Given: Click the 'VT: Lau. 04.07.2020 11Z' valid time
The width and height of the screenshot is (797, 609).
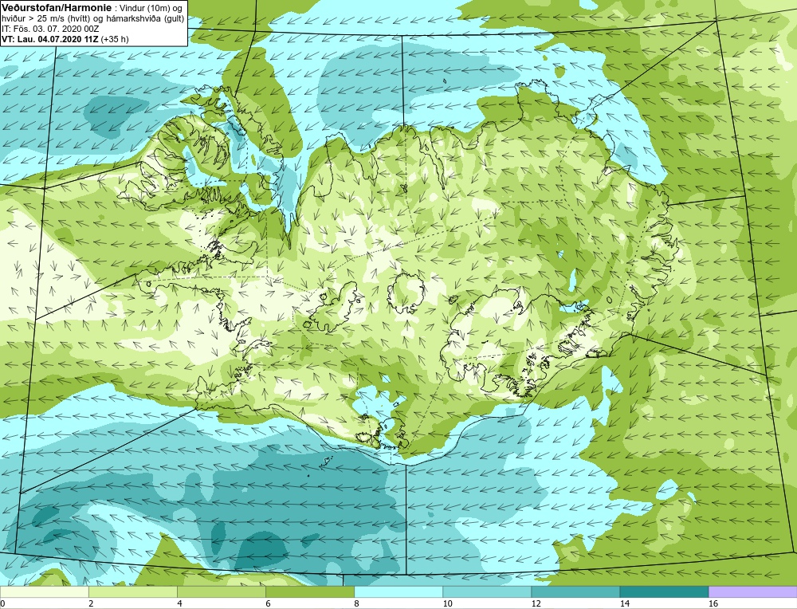Looking at the screenshot, I should [x=50, y=39].
